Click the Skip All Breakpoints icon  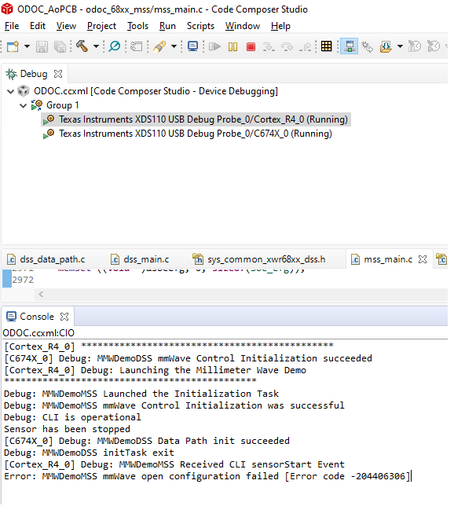pos(114,47)
